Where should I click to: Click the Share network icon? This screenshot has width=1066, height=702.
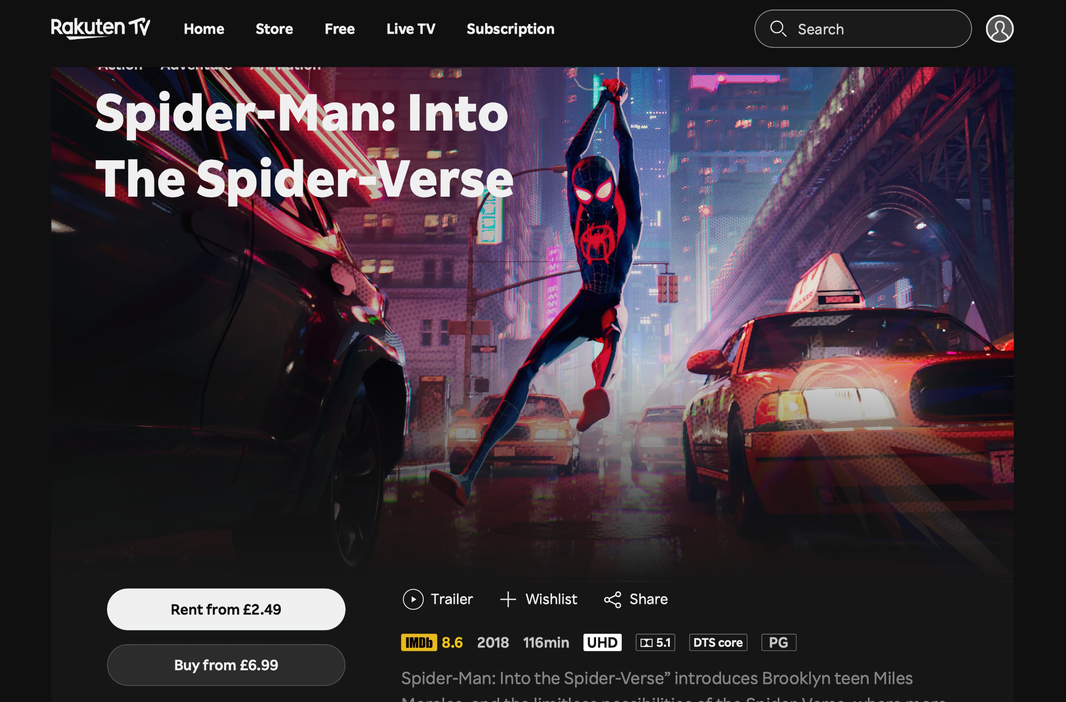pyautogui.click(x=614, y=599)
